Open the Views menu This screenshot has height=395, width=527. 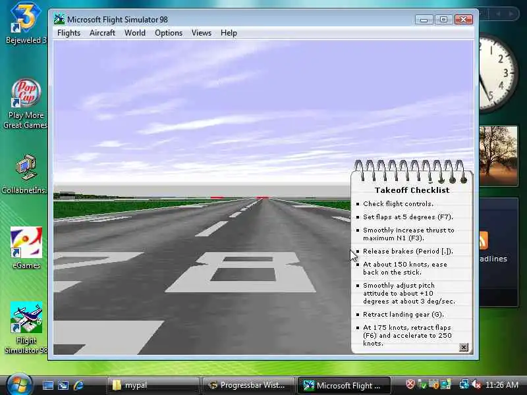202,33
